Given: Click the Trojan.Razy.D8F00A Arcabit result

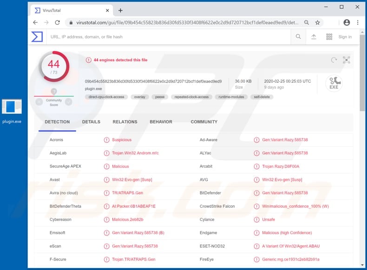Looking at the screenshot, I should pos(281,166).
